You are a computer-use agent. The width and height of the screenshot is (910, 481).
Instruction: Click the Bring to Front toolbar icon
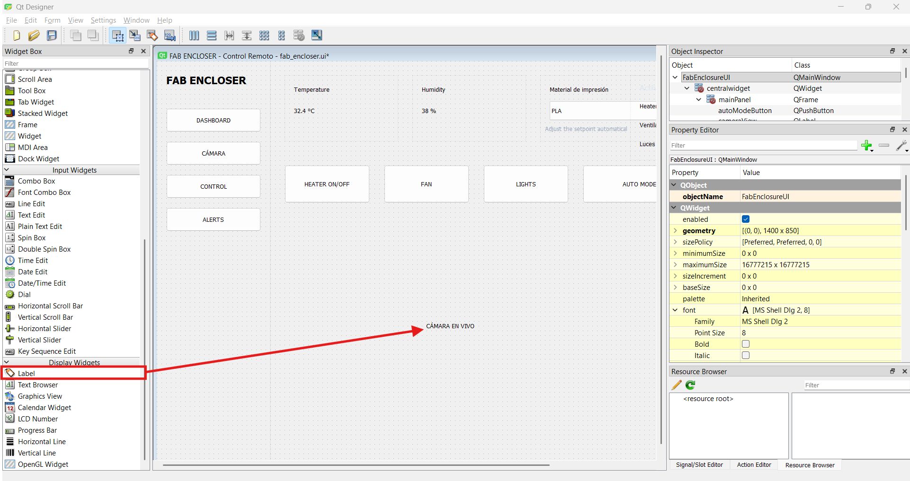click(x=93, y=35)
